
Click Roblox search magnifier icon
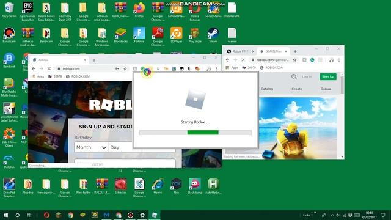294,76
